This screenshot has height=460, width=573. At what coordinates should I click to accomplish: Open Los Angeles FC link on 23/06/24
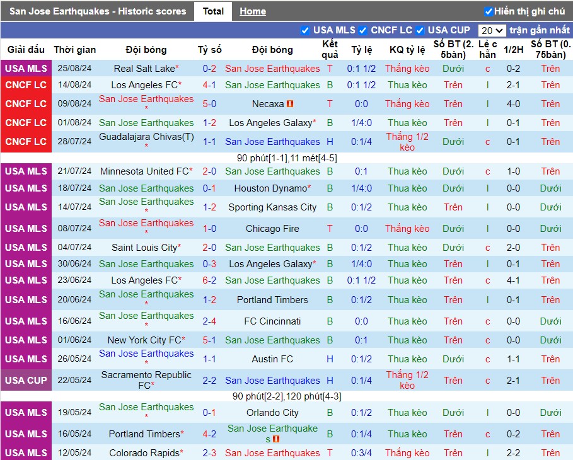click(x=144, y=280)
